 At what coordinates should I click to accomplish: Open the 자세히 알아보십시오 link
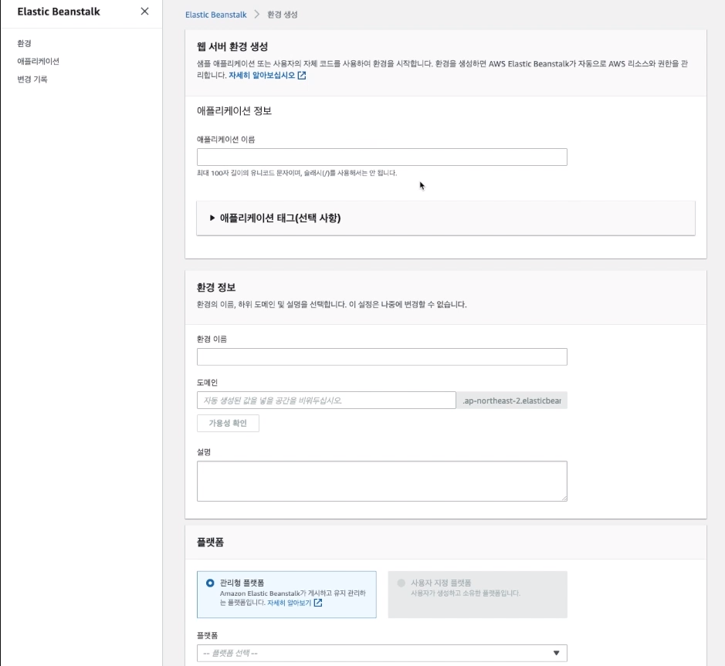262,75
